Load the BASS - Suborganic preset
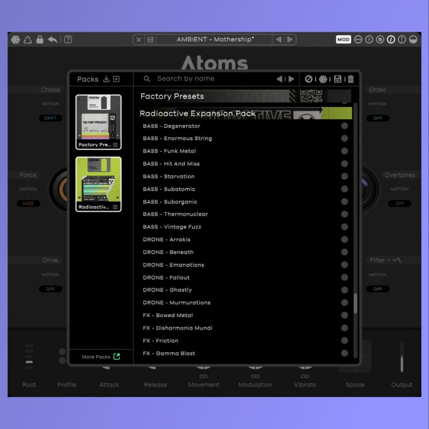Image resolution: width=429 pixels, height=429 pixels. [x=170, y=202]
